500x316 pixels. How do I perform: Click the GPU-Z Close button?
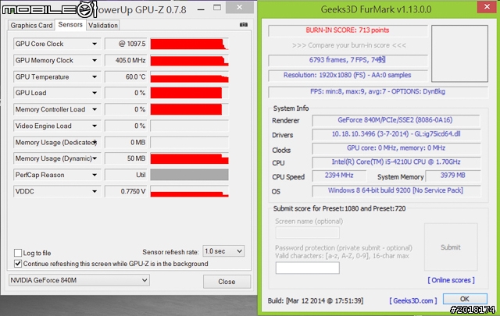pos(227,282)
